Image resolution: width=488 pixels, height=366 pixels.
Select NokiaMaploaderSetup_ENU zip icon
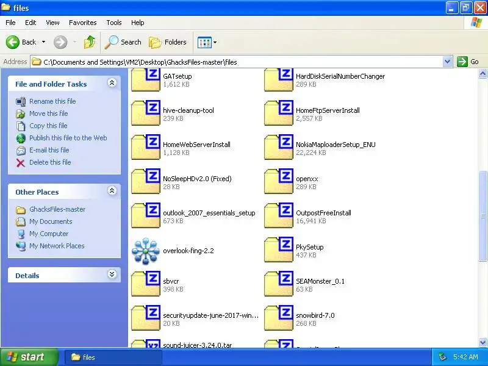click(x=279, y=147)
